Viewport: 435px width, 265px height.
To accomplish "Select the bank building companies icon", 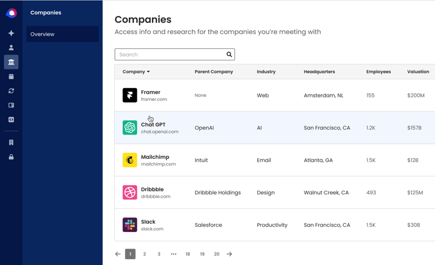I will click(x=11, y=62).
